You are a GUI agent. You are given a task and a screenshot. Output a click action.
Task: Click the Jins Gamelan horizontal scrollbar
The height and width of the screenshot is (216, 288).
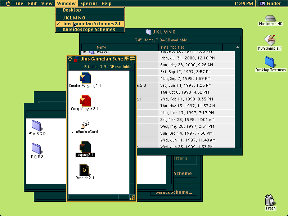coord(99,197)
